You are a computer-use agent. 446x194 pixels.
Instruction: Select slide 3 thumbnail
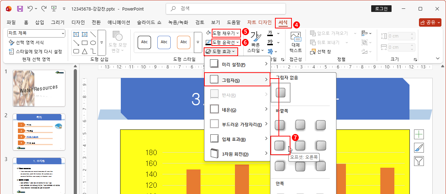point(39,175)
